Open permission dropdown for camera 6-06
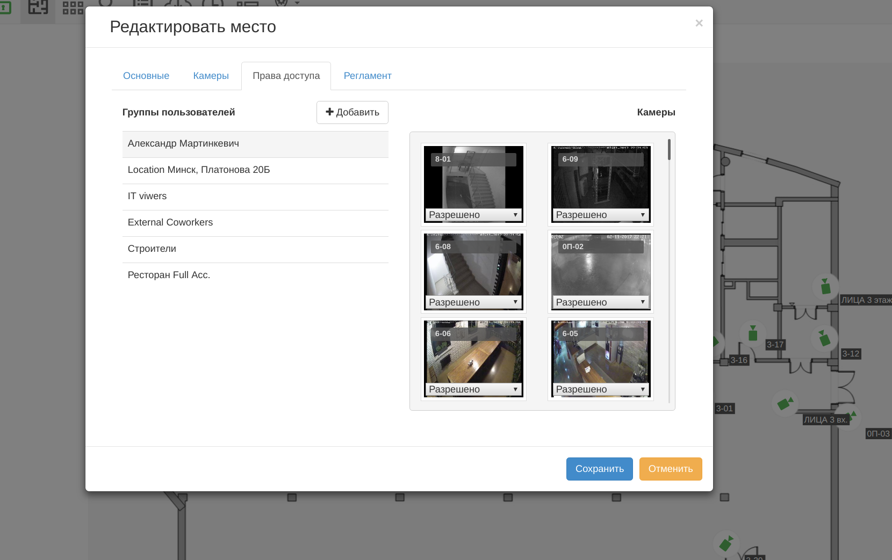This screenshot has width=892, height=560. (473, 389)
